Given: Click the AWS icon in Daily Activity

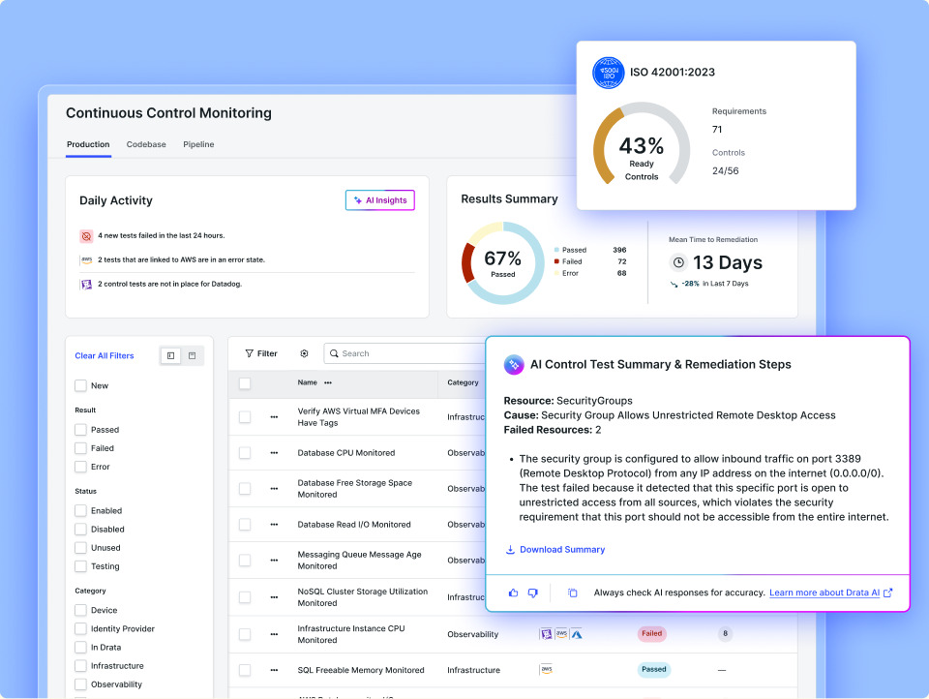Looking at the screenshot, I should pyautogui.click(x=86, y=259).
